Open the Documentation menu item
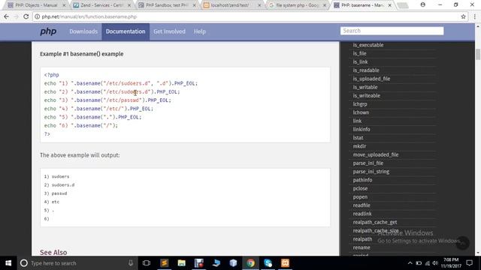This screenshot has width=481, height=270. point(126,31)
